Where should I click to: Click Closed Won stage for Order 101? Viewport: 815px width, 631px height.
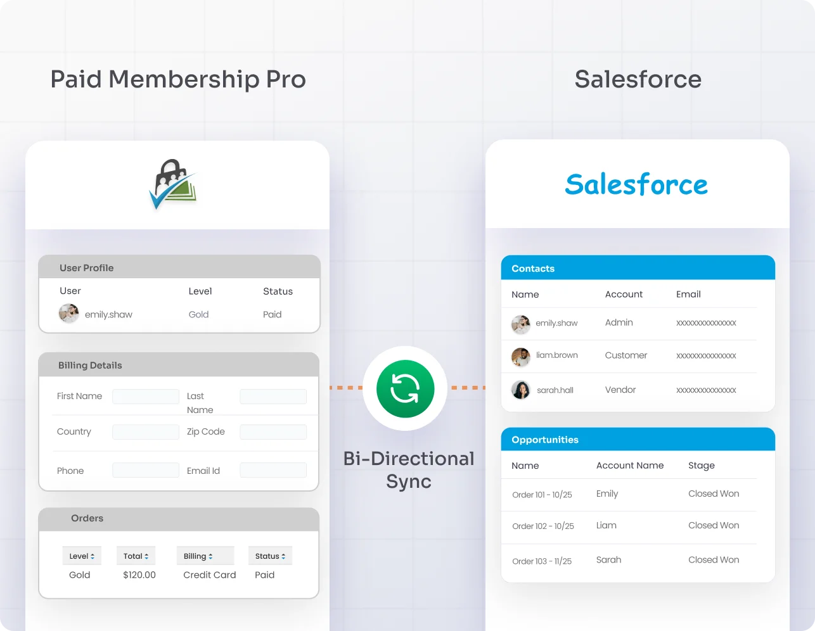pyautogui.click(x=714, y=494)
